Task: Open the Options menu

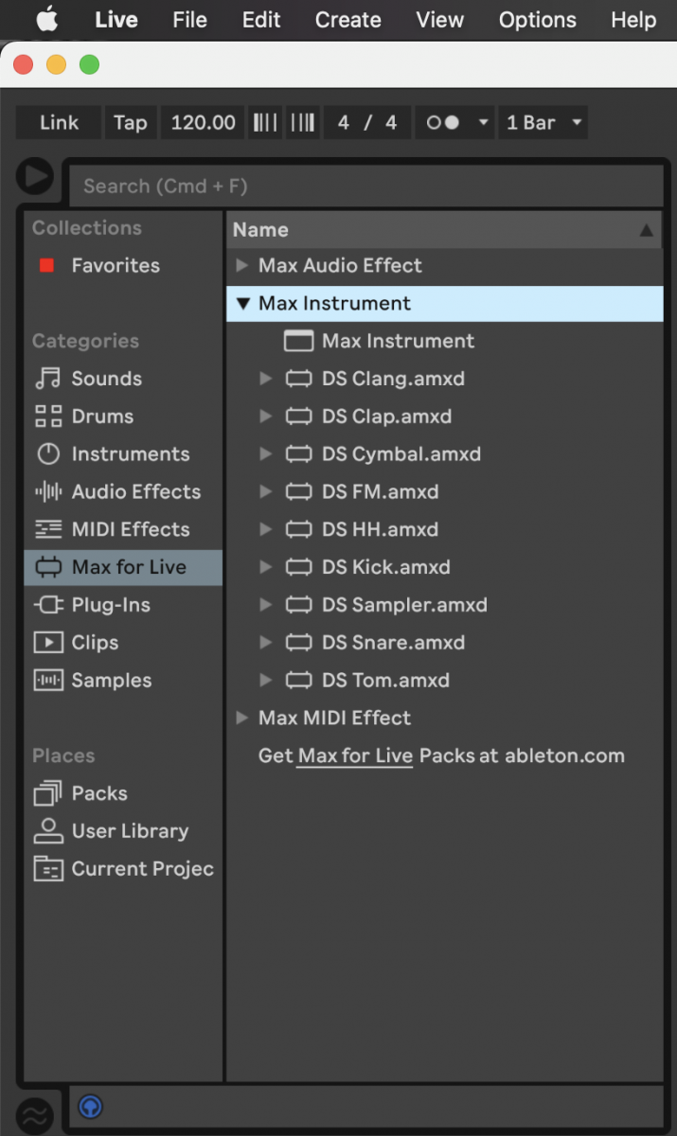Action: pos(537,20)
